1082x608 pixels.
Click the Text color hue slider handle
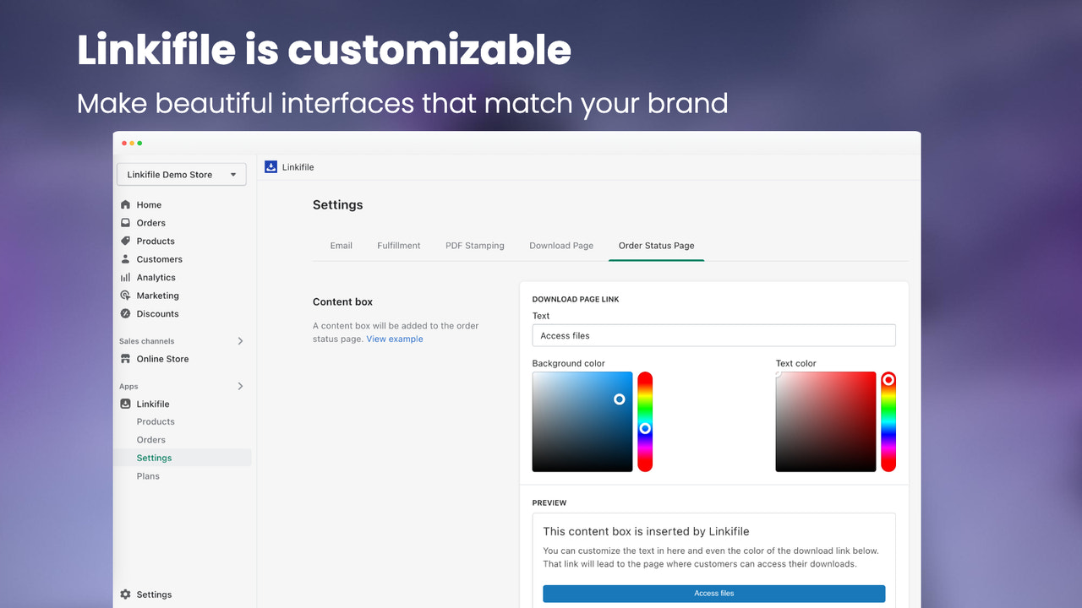(888, 380)
